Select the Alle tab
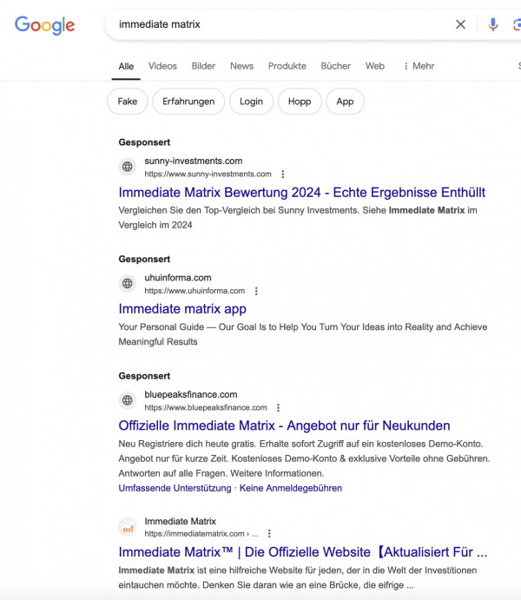521x600 pixels. tap(126, 66)
